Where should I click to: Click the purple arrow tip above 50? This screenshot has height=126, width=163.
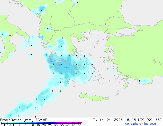click(x=81, y=123)
